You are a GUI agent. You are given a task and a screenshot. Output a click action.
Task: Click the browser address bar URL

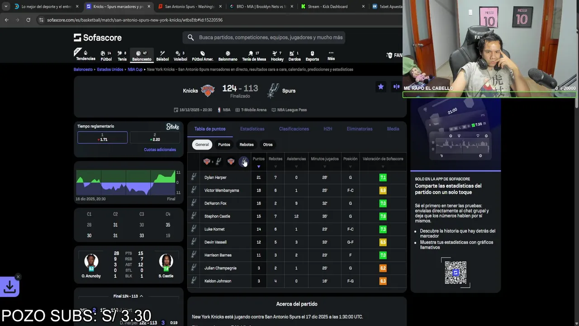[x=135, y=20]
